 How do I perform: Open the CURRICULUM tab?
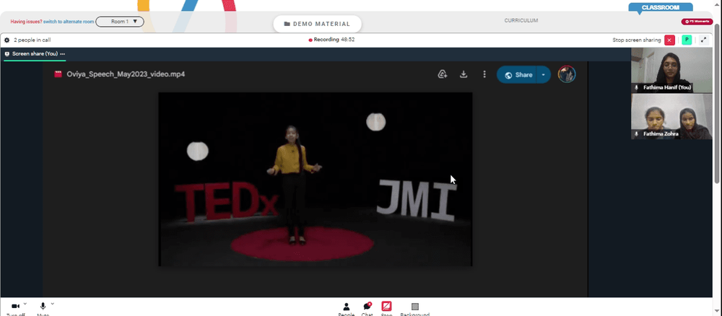point(521,21)
